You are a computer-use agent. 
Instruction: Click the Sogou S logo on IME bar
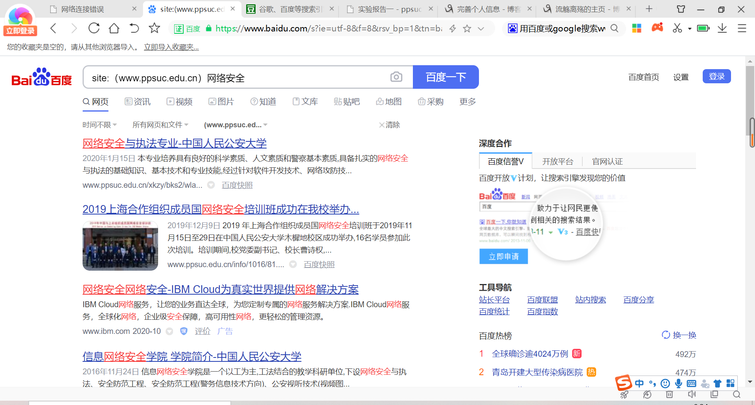click(623, 383)
